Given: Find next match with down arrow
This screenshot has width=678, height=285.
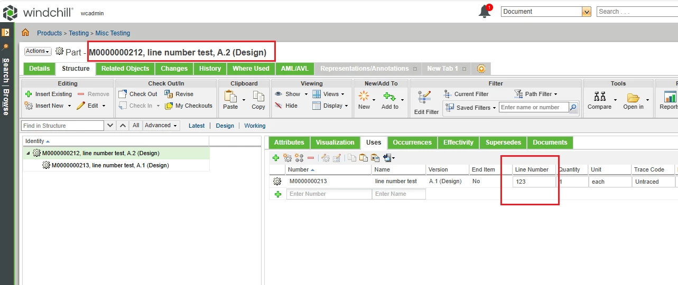Looking at the screenshot, I should [110, 126].
